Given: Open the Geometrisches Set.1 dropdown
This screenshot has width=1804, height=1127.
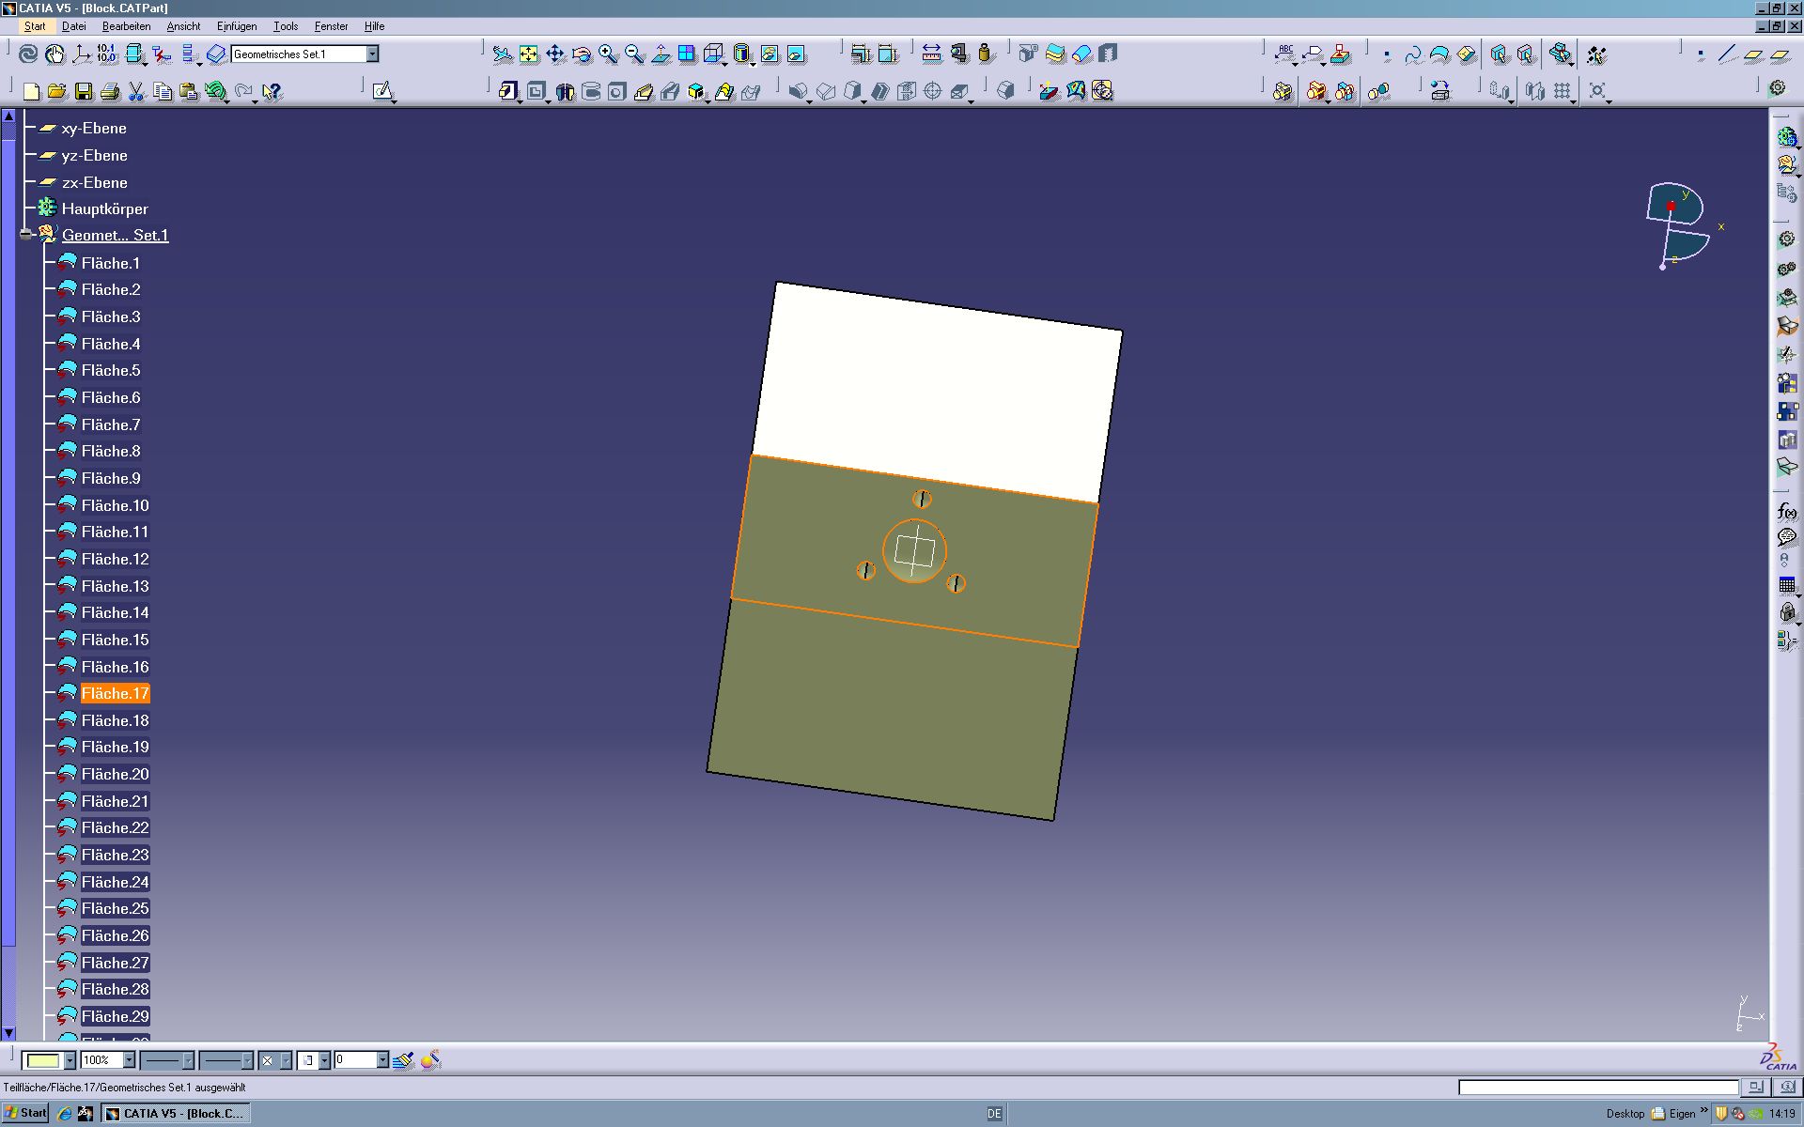Looking at the screenshot, I should tap(372, 54).
